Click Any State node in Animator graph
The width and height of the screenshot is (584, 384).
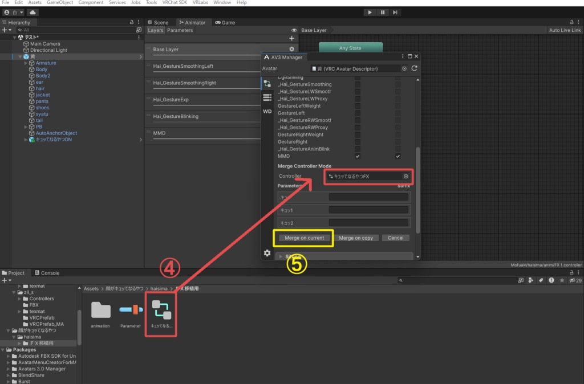click(x=351, y=48)
